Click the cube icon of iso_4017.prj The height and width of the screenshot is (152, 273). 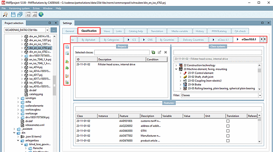point(26,75)
